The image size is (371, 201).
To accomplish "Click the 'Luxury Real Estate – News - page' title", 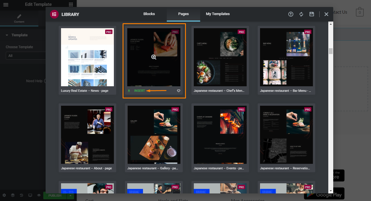I will (x=85, y=91).
